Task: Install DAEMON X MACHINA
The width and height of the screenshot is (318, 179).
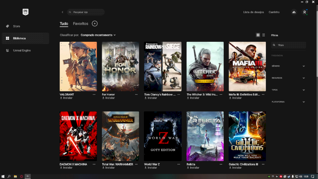Action: [66, 168]
